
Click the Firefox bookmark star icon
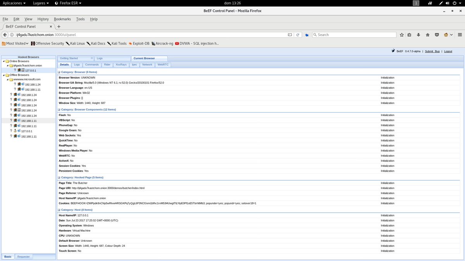tap(402, 35)
